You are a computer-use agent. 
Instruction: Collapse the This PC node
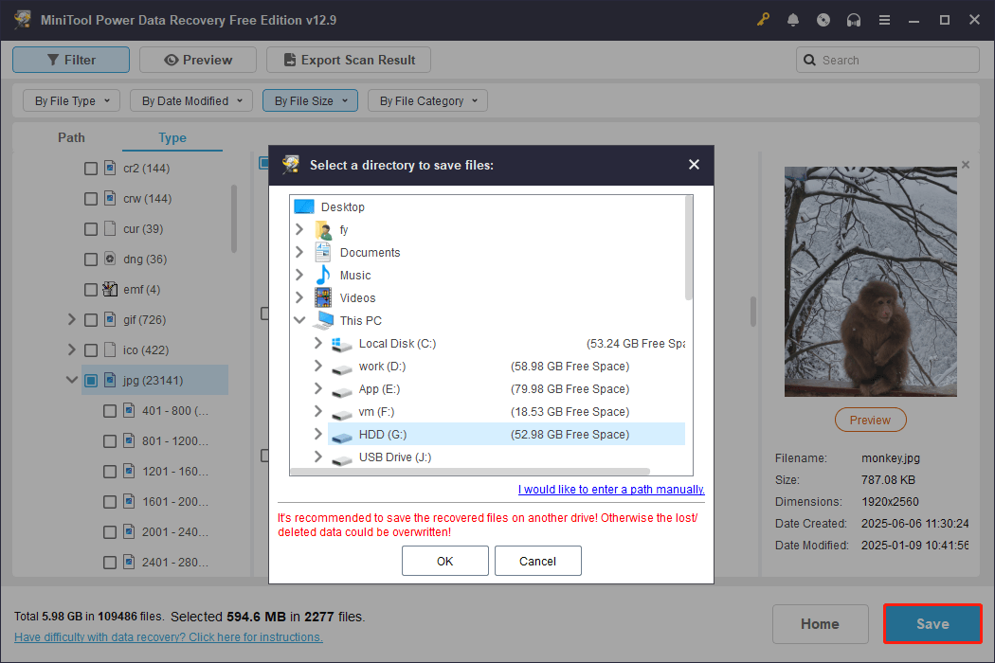(x=299, y=320)
